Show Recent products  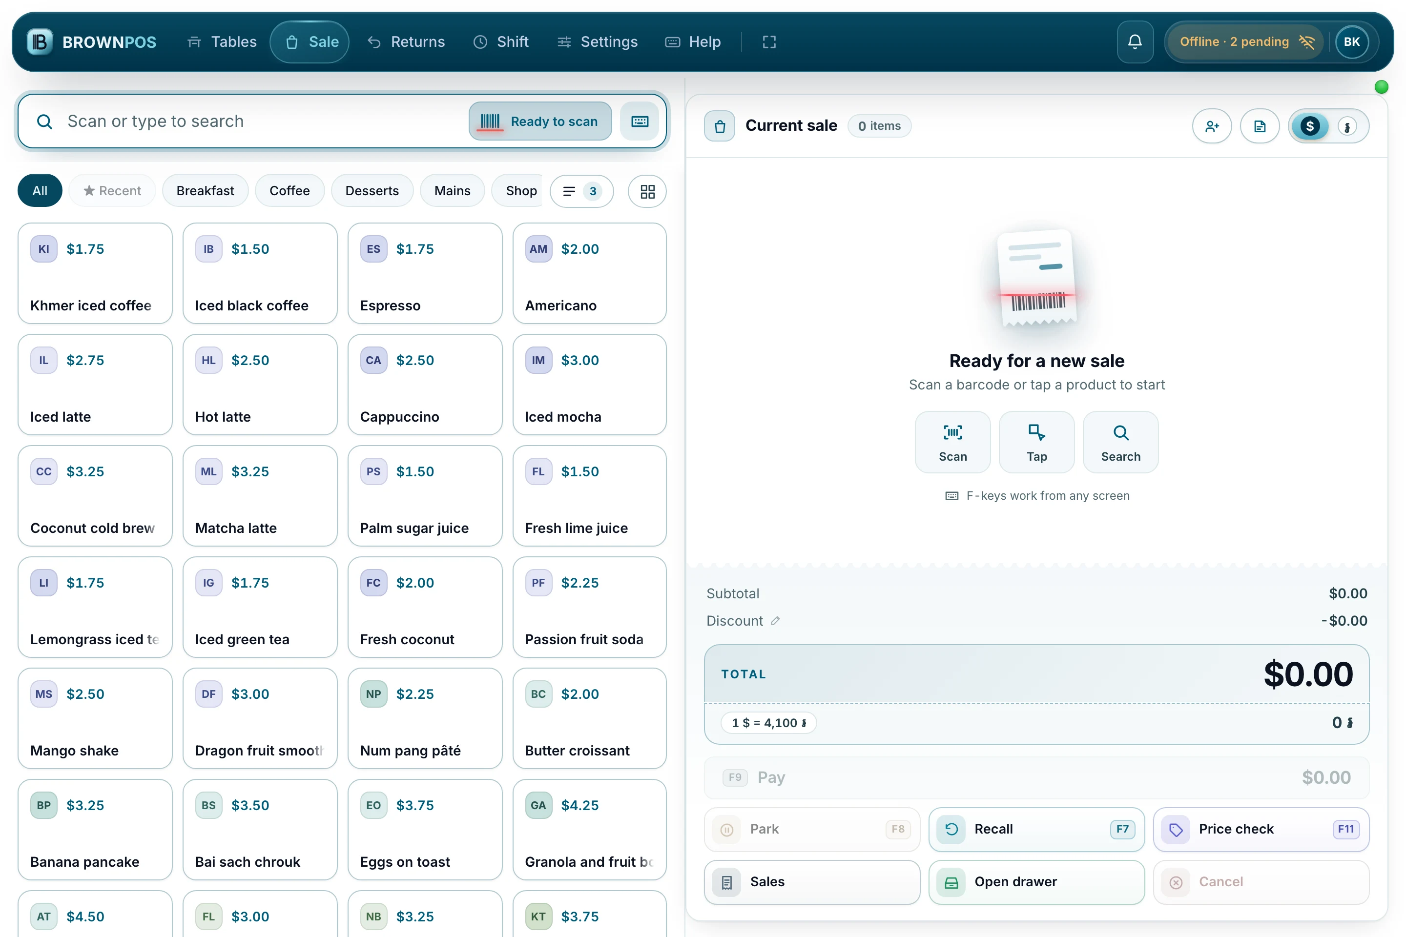tap(112, 191)
